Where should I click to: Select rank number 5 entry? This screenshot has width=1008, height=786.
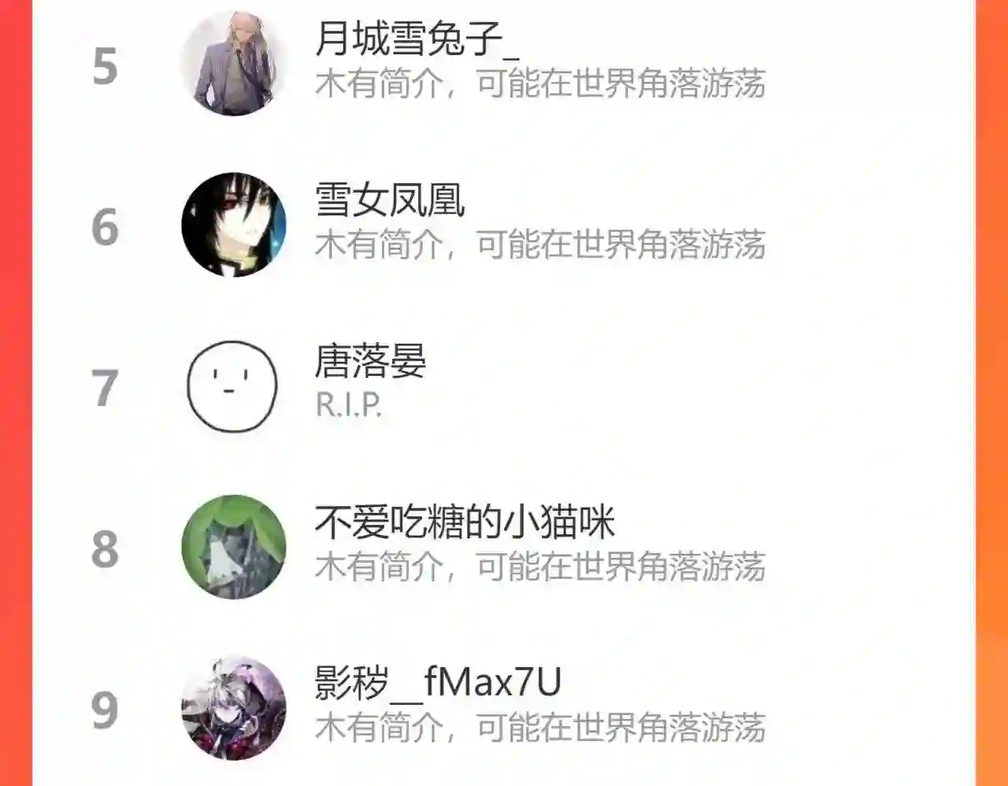tap(105, 66)
